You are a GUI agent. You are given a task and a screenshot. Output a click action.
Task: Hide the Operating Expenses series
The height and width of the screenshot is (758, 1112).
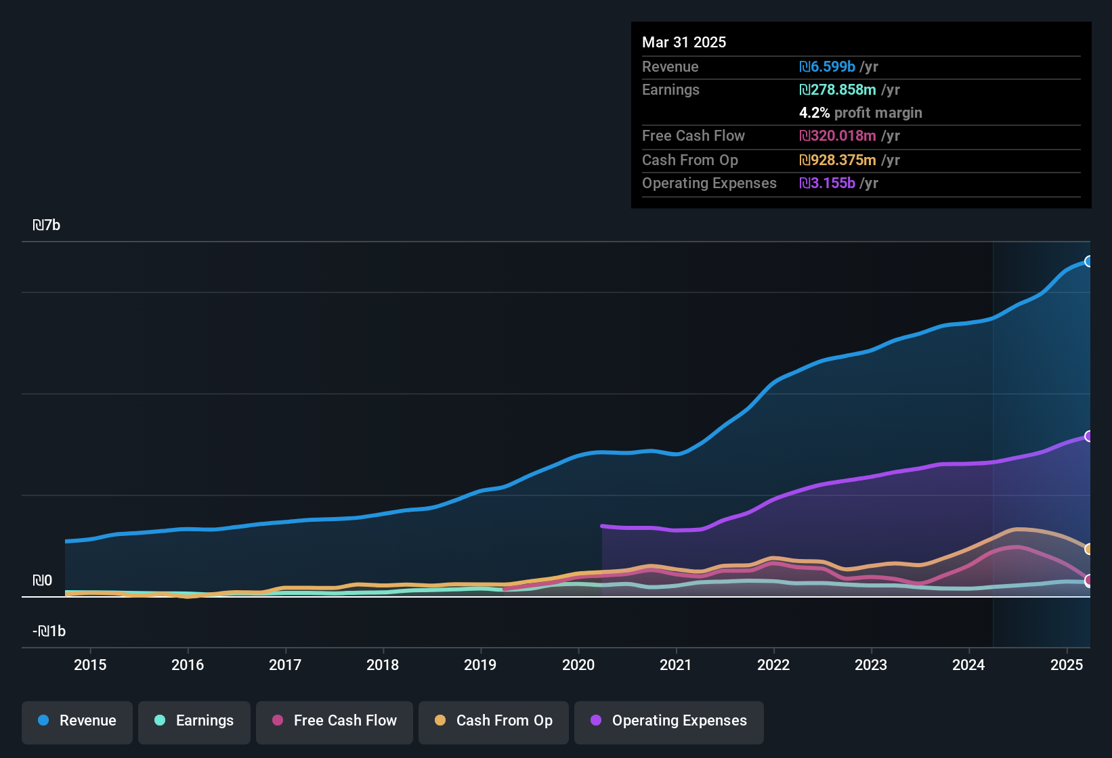point(669,721)
